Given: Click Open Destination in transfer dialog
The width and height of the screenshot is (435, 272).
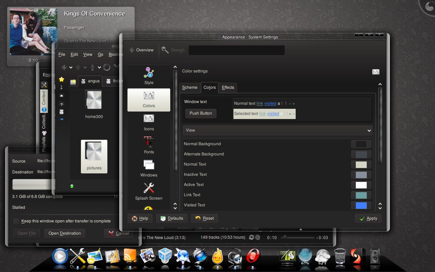Looking at the screenshot, I should (x=65, y=233).
